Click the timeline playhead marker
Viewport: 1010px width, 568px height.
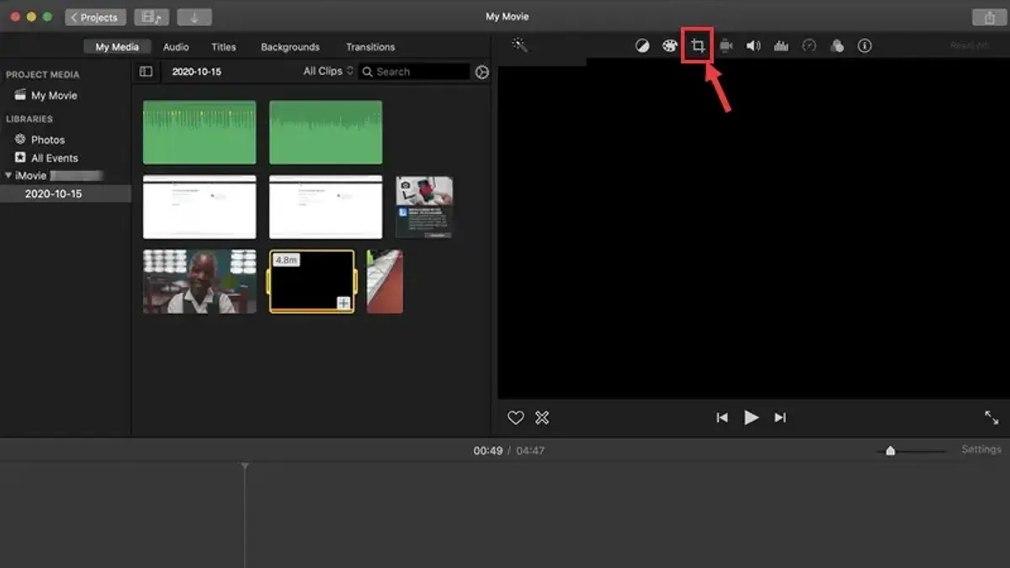tap(245, 466)
